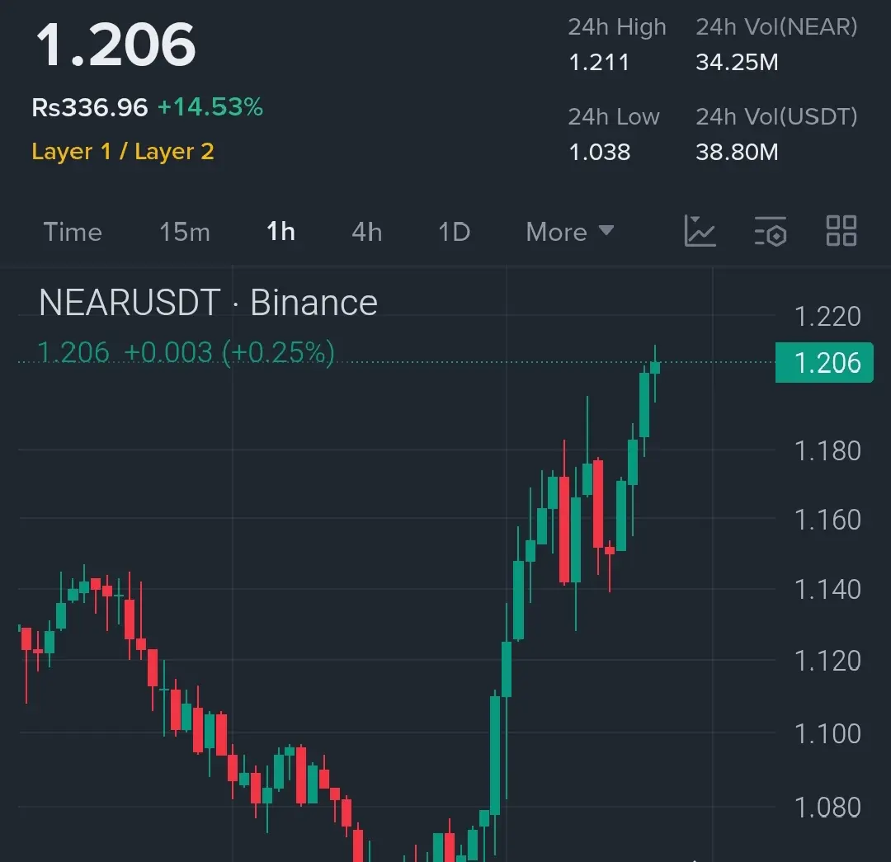Screen dimensions: 891x862
Task: Click the 24h Low value 1.038
Action: (600, 153)
